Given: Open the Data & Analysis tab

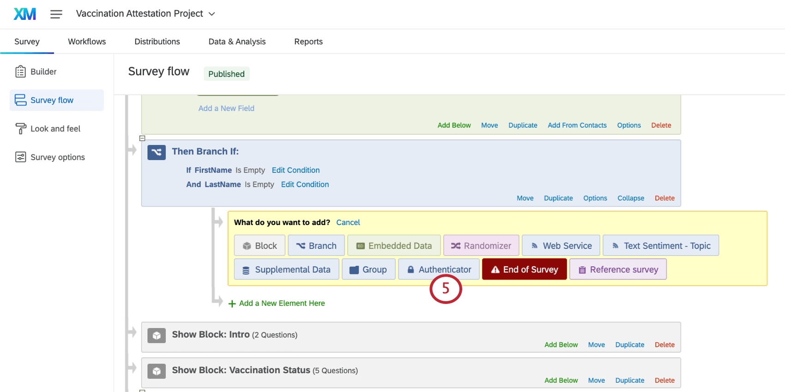Looking at the screenshot, I should 237,42.
